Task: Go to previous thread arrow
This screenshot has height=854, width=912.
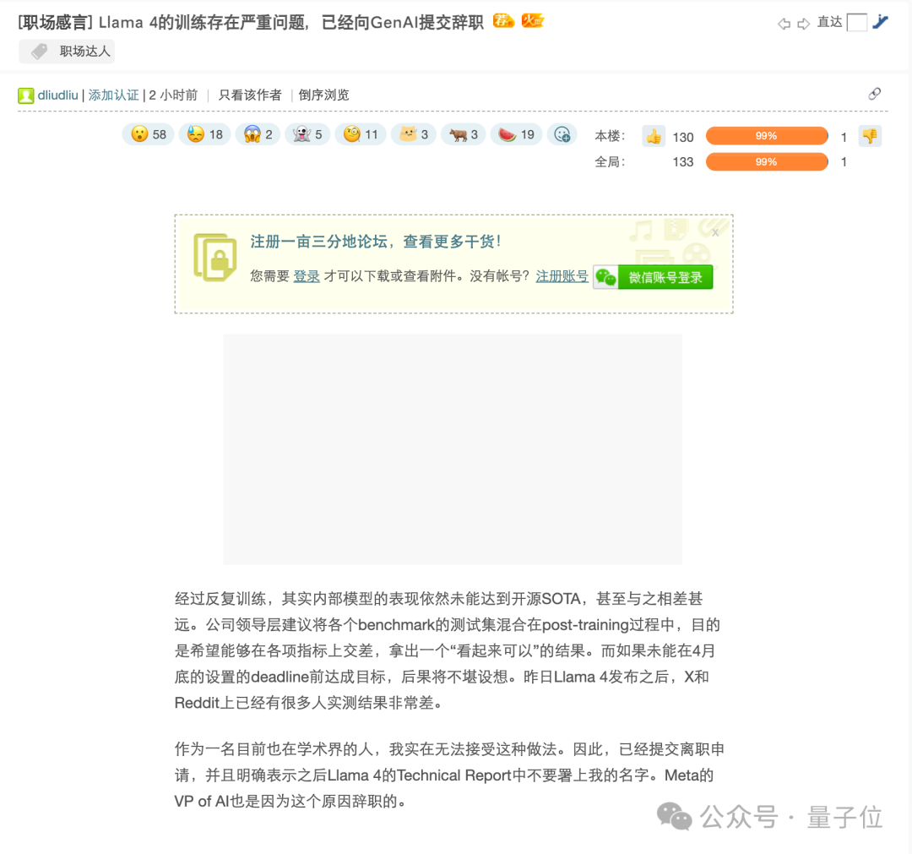Action: click(784, 24)
